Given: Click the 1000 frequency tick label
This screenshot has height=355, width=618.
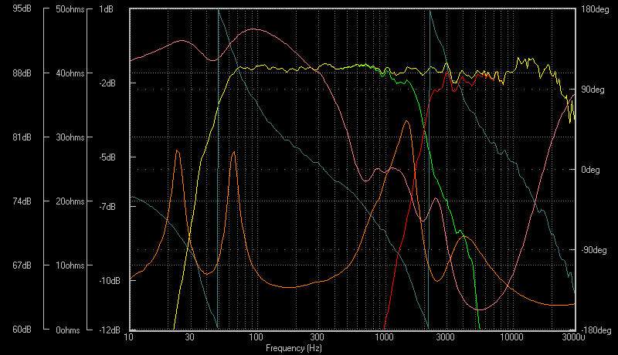Looking at the screenshot, I should 384,337.
